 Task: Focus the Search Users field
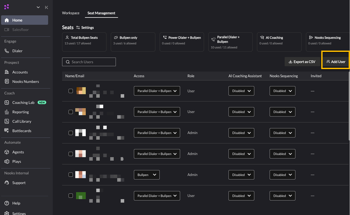(x=89, y=62)
